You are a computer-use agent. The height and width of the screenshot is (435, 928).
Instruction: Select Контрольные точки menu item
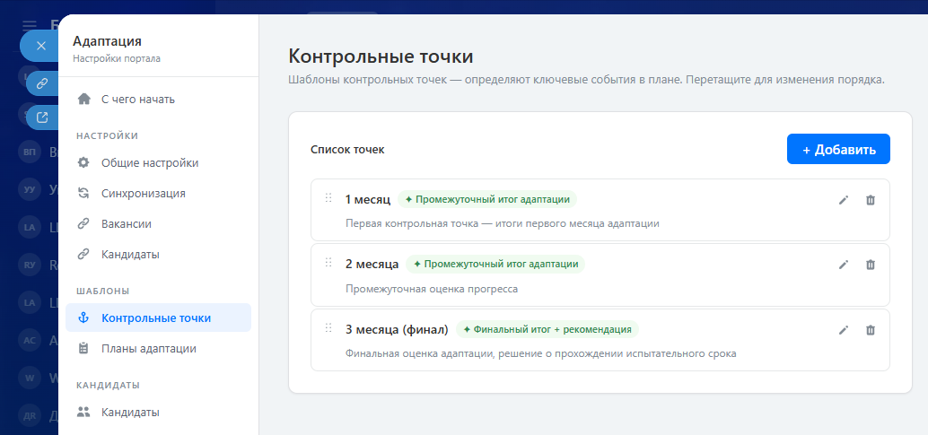[158, 318]
